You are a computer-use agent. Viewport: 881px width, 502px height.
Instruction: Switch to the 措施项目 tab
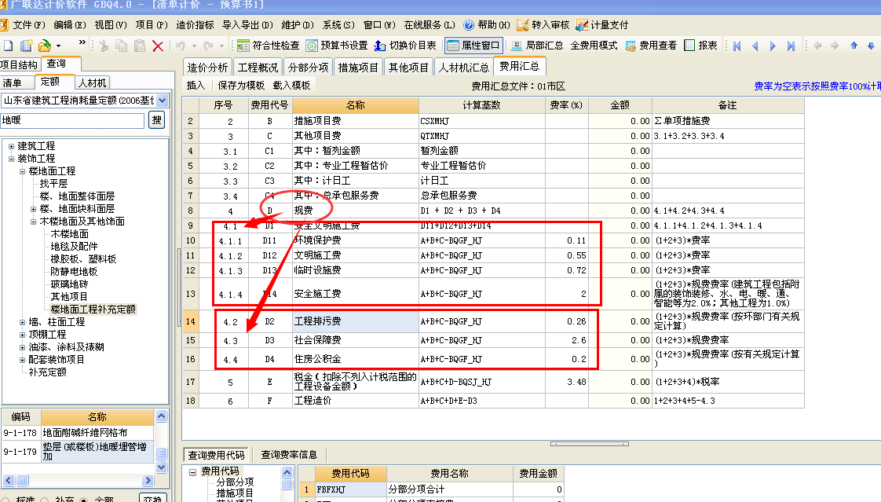(358, 68)
